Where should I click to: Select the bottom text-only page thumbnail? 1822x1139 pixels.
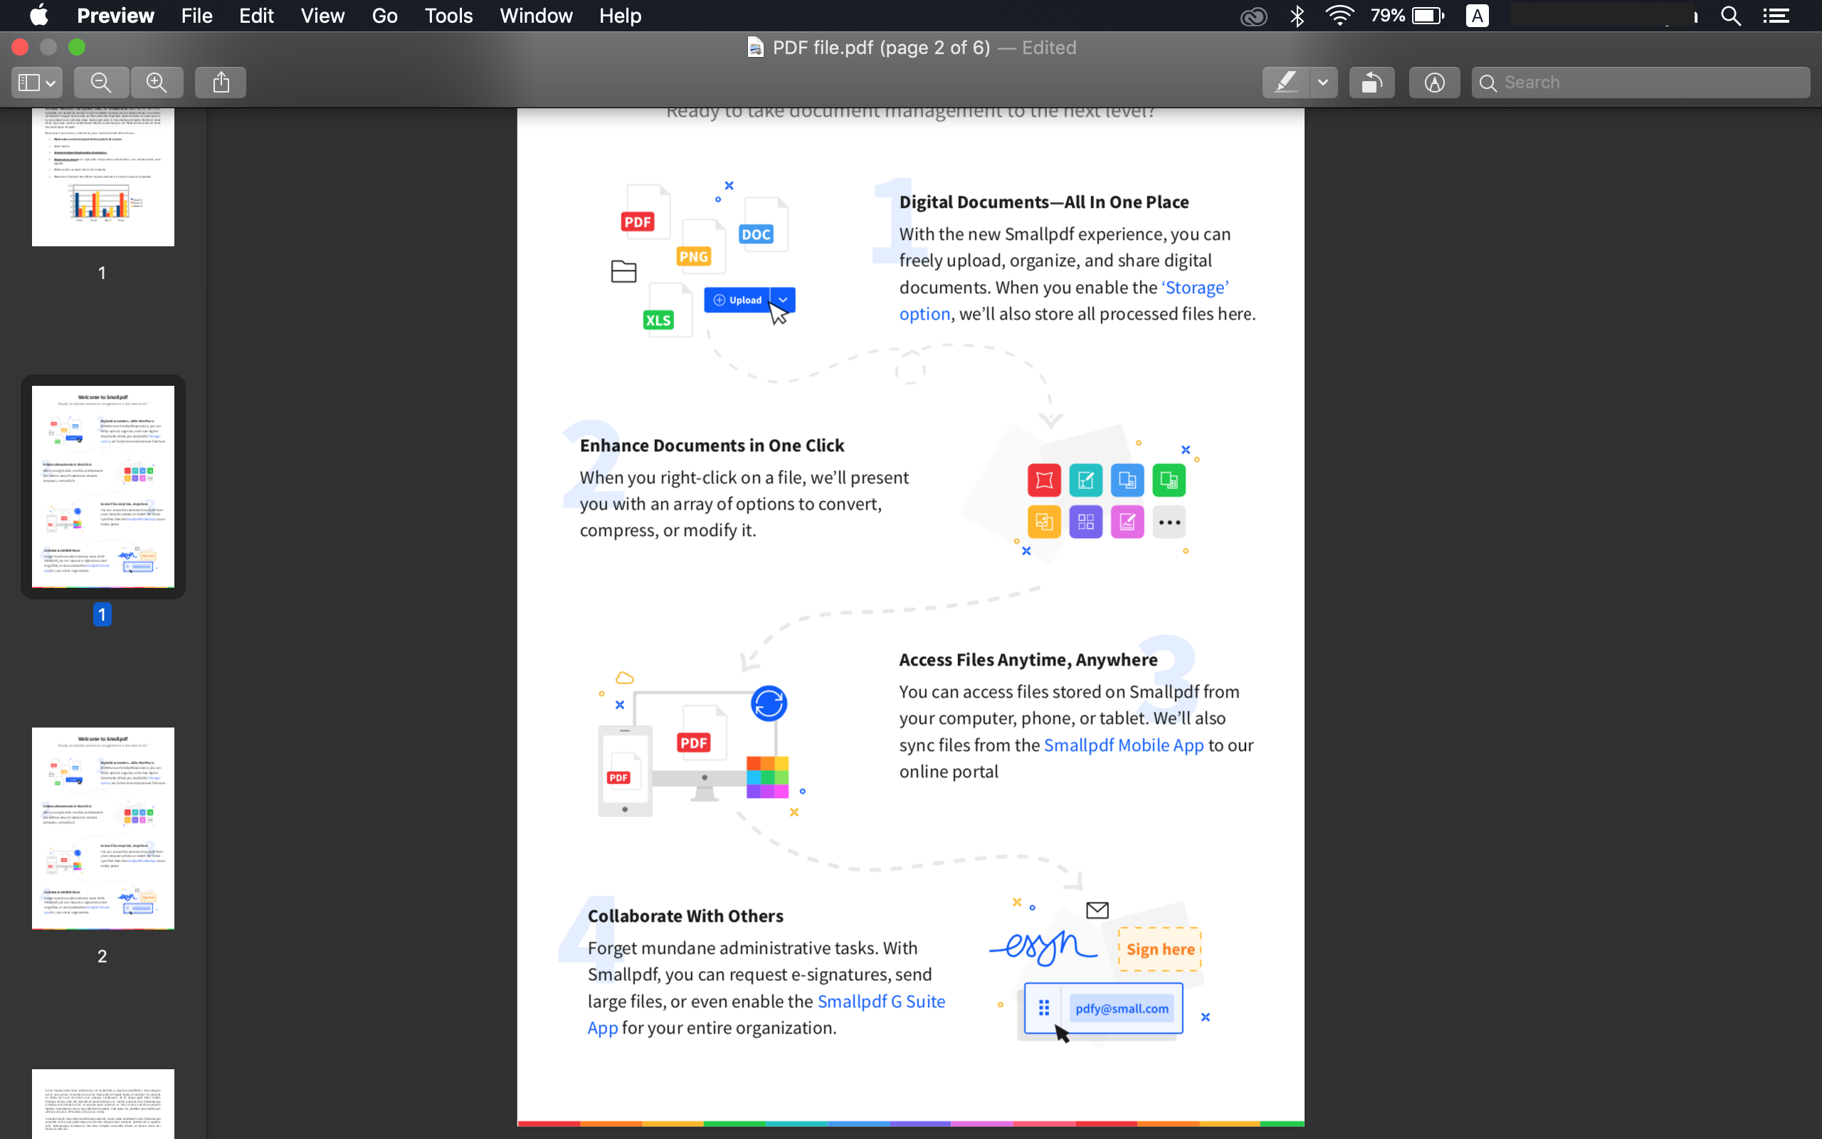coord(103,1103)
